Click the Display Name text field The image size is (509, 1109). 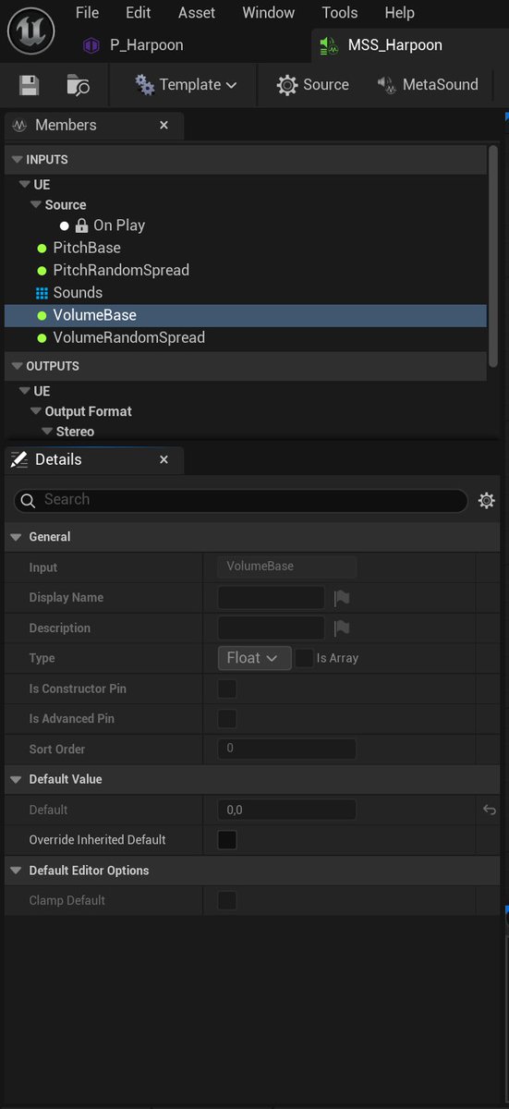tap(272, 598)
